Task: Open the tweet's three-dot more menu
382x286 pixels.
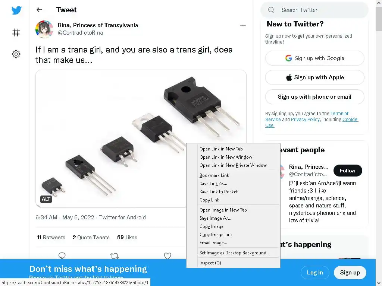Action: [x=243, y=25]
